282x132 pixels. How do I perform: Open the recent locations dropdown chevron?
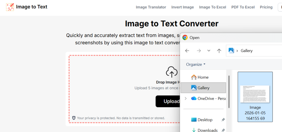pos(209,51)
